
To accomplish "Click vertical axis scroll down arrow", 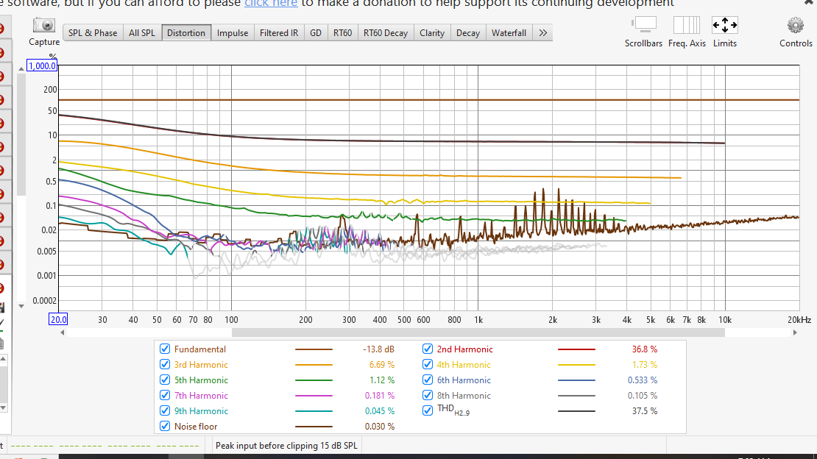I will (21, 306).
